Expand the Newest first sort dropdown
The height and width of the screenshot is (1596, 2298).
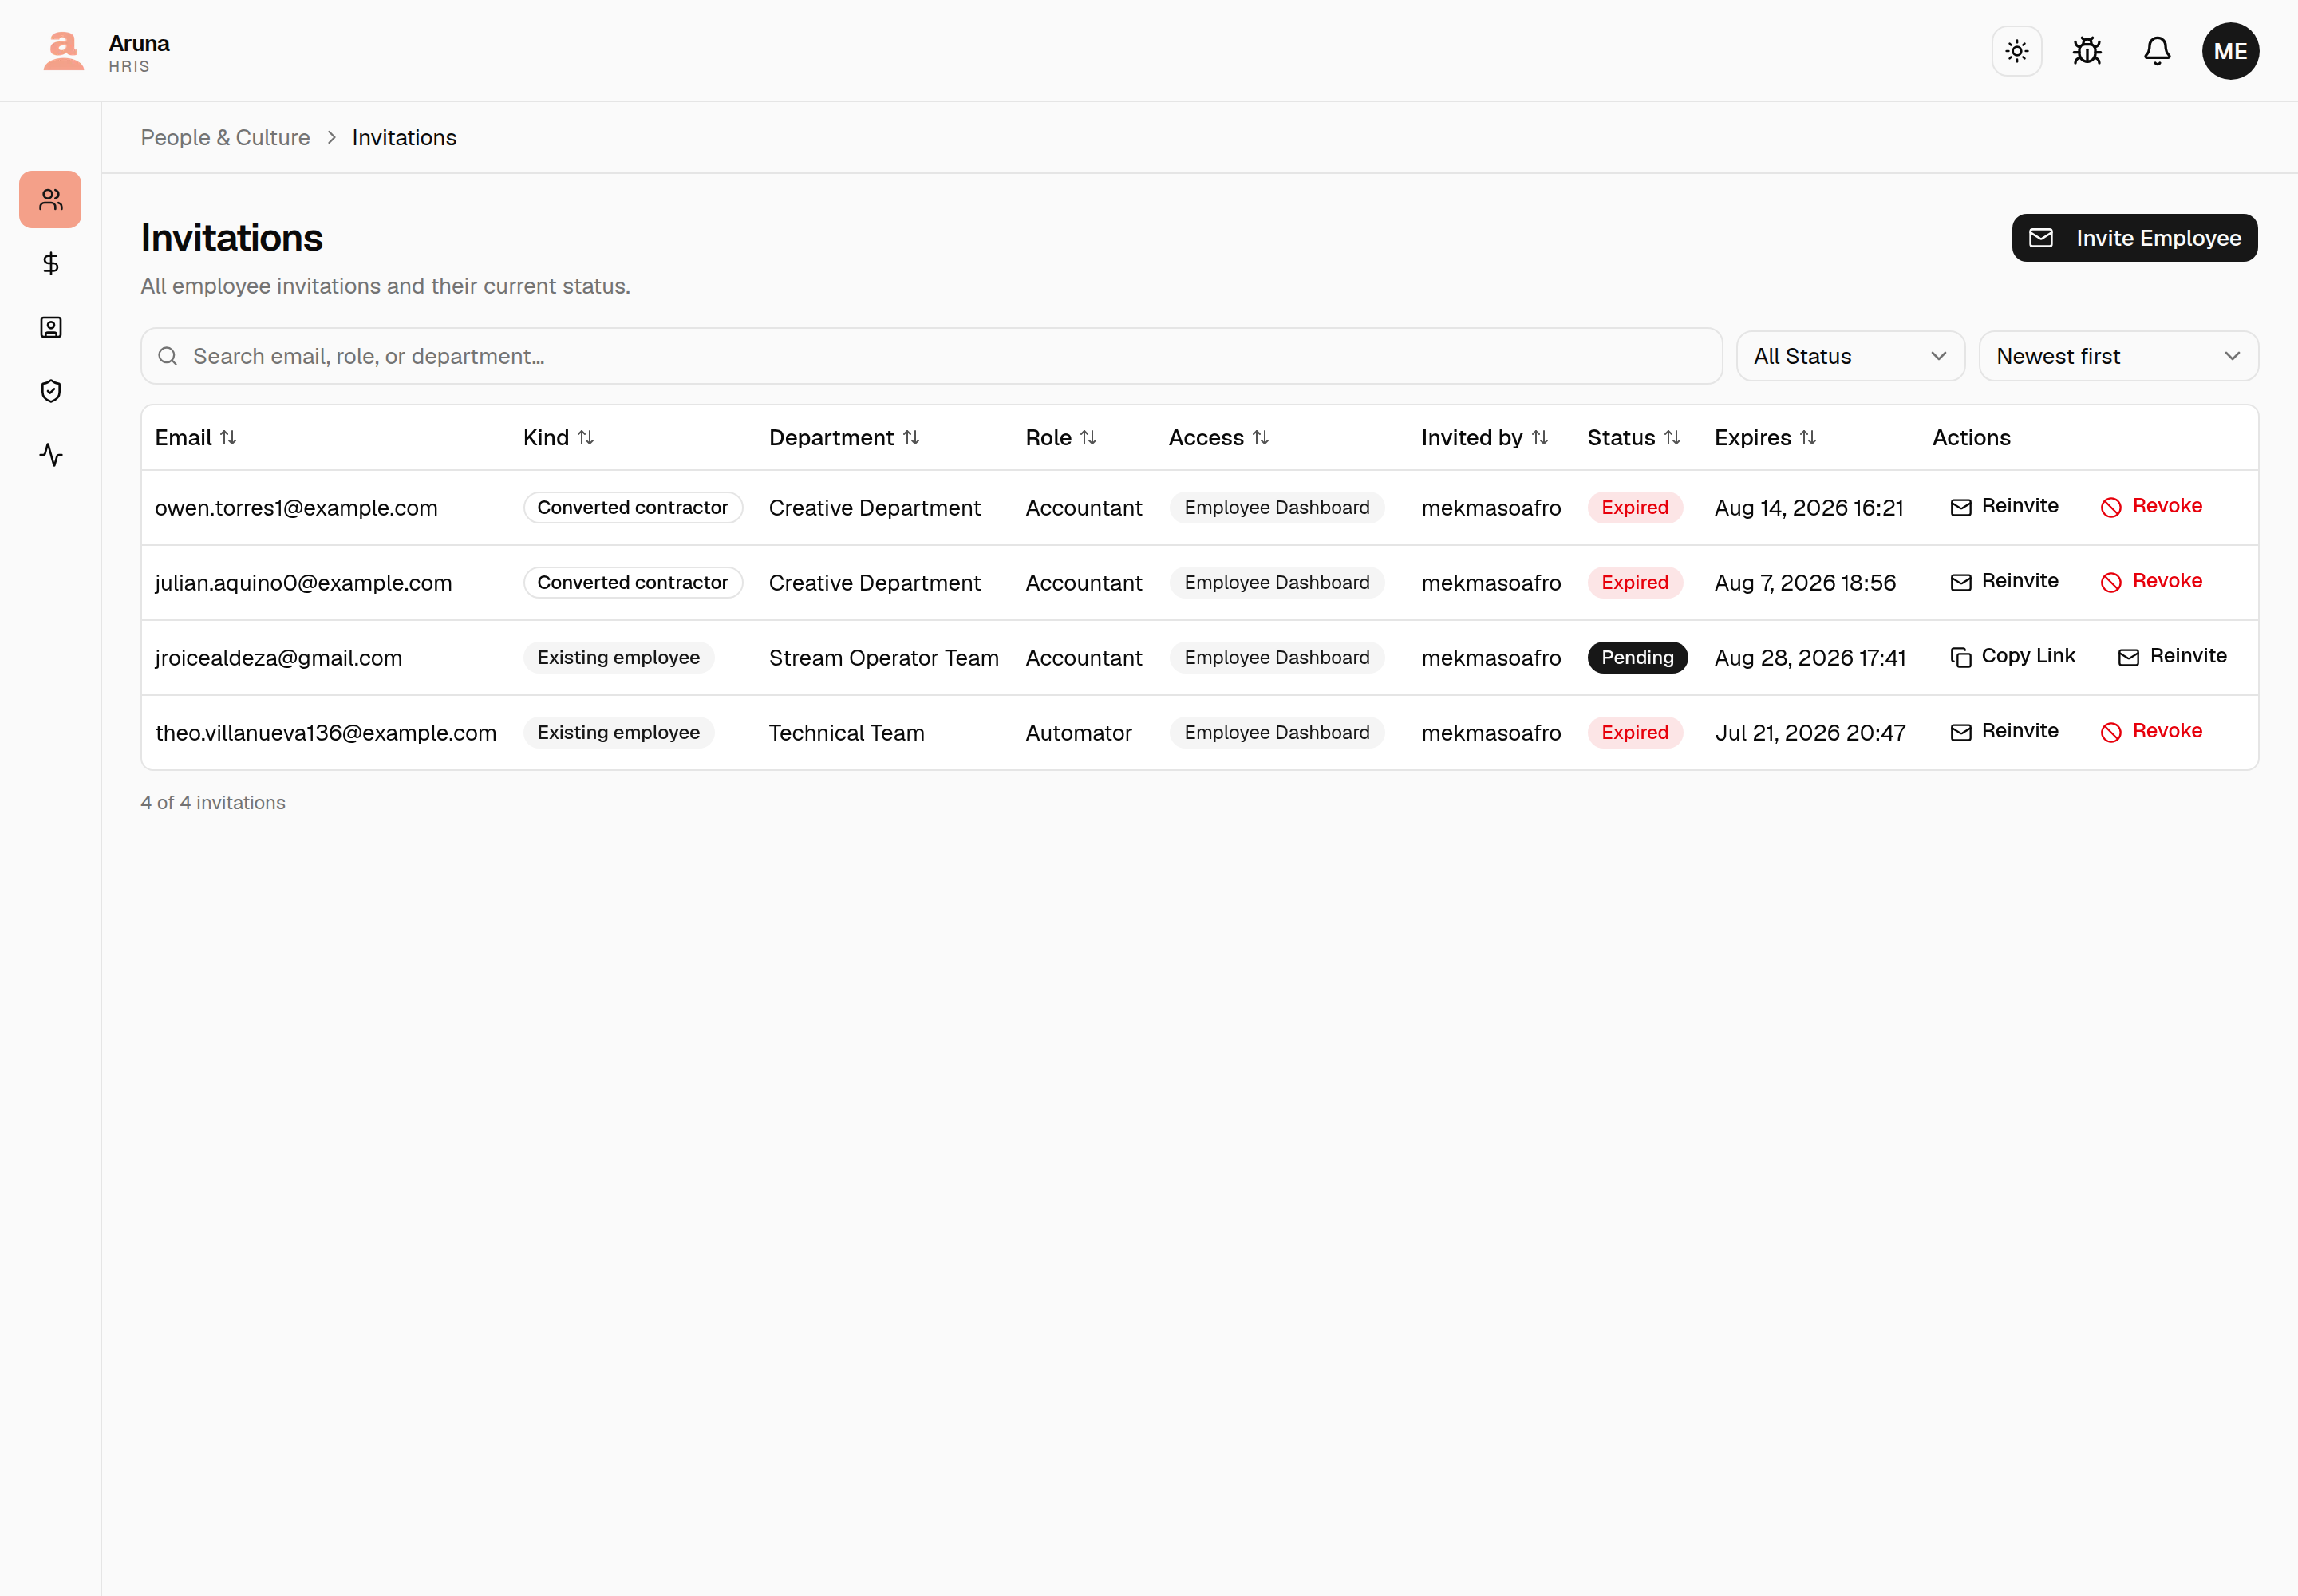2118,356
